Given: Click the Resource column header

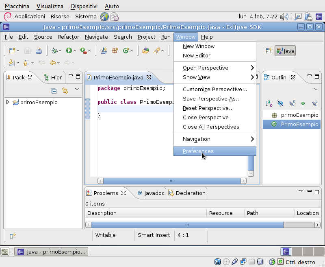Looking at the screenshot, I should coord(225,213).
